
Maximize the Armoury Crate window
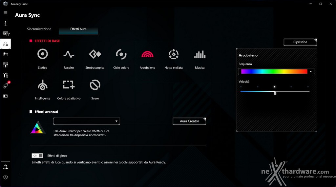[x=321, y=4]
